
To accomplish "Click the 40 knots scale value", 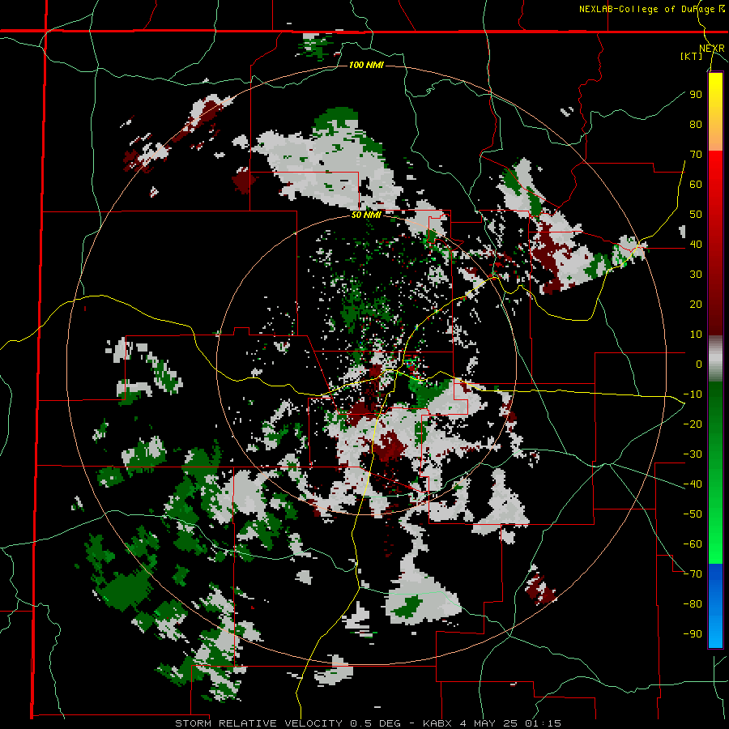I will pos(696,244).
